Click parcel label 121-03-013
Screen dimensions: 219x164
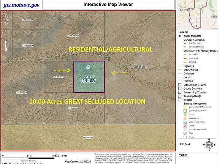[x=74, y=108]
